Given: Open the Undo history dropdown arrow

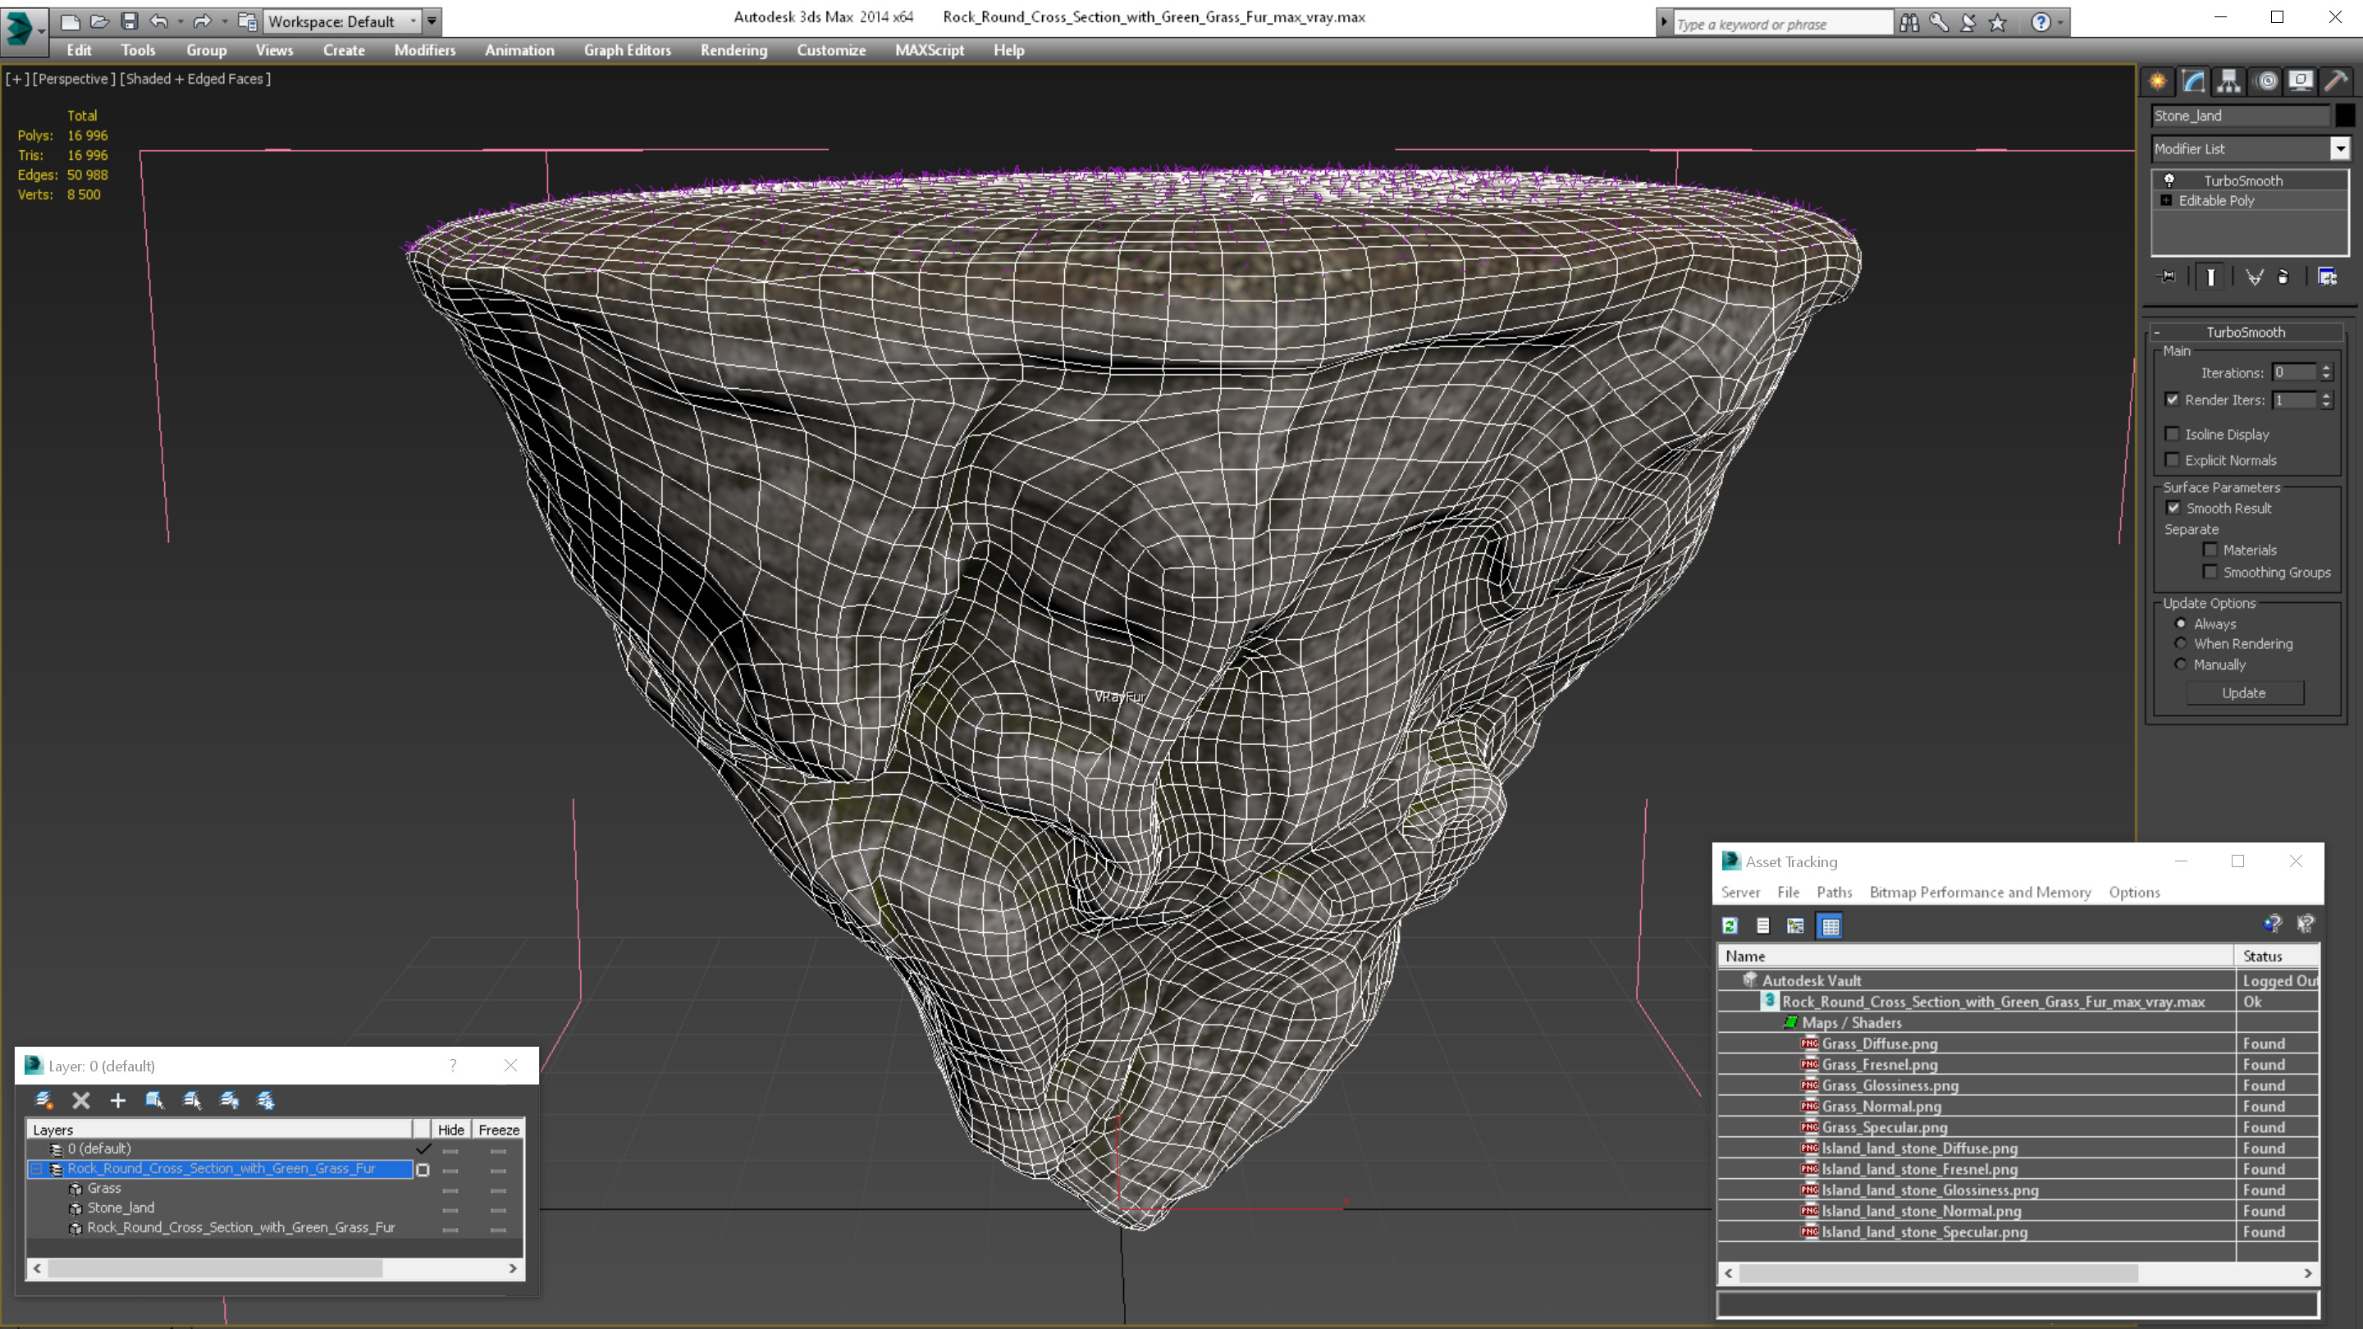Looking at the screenshot, I should click(180, 21).
